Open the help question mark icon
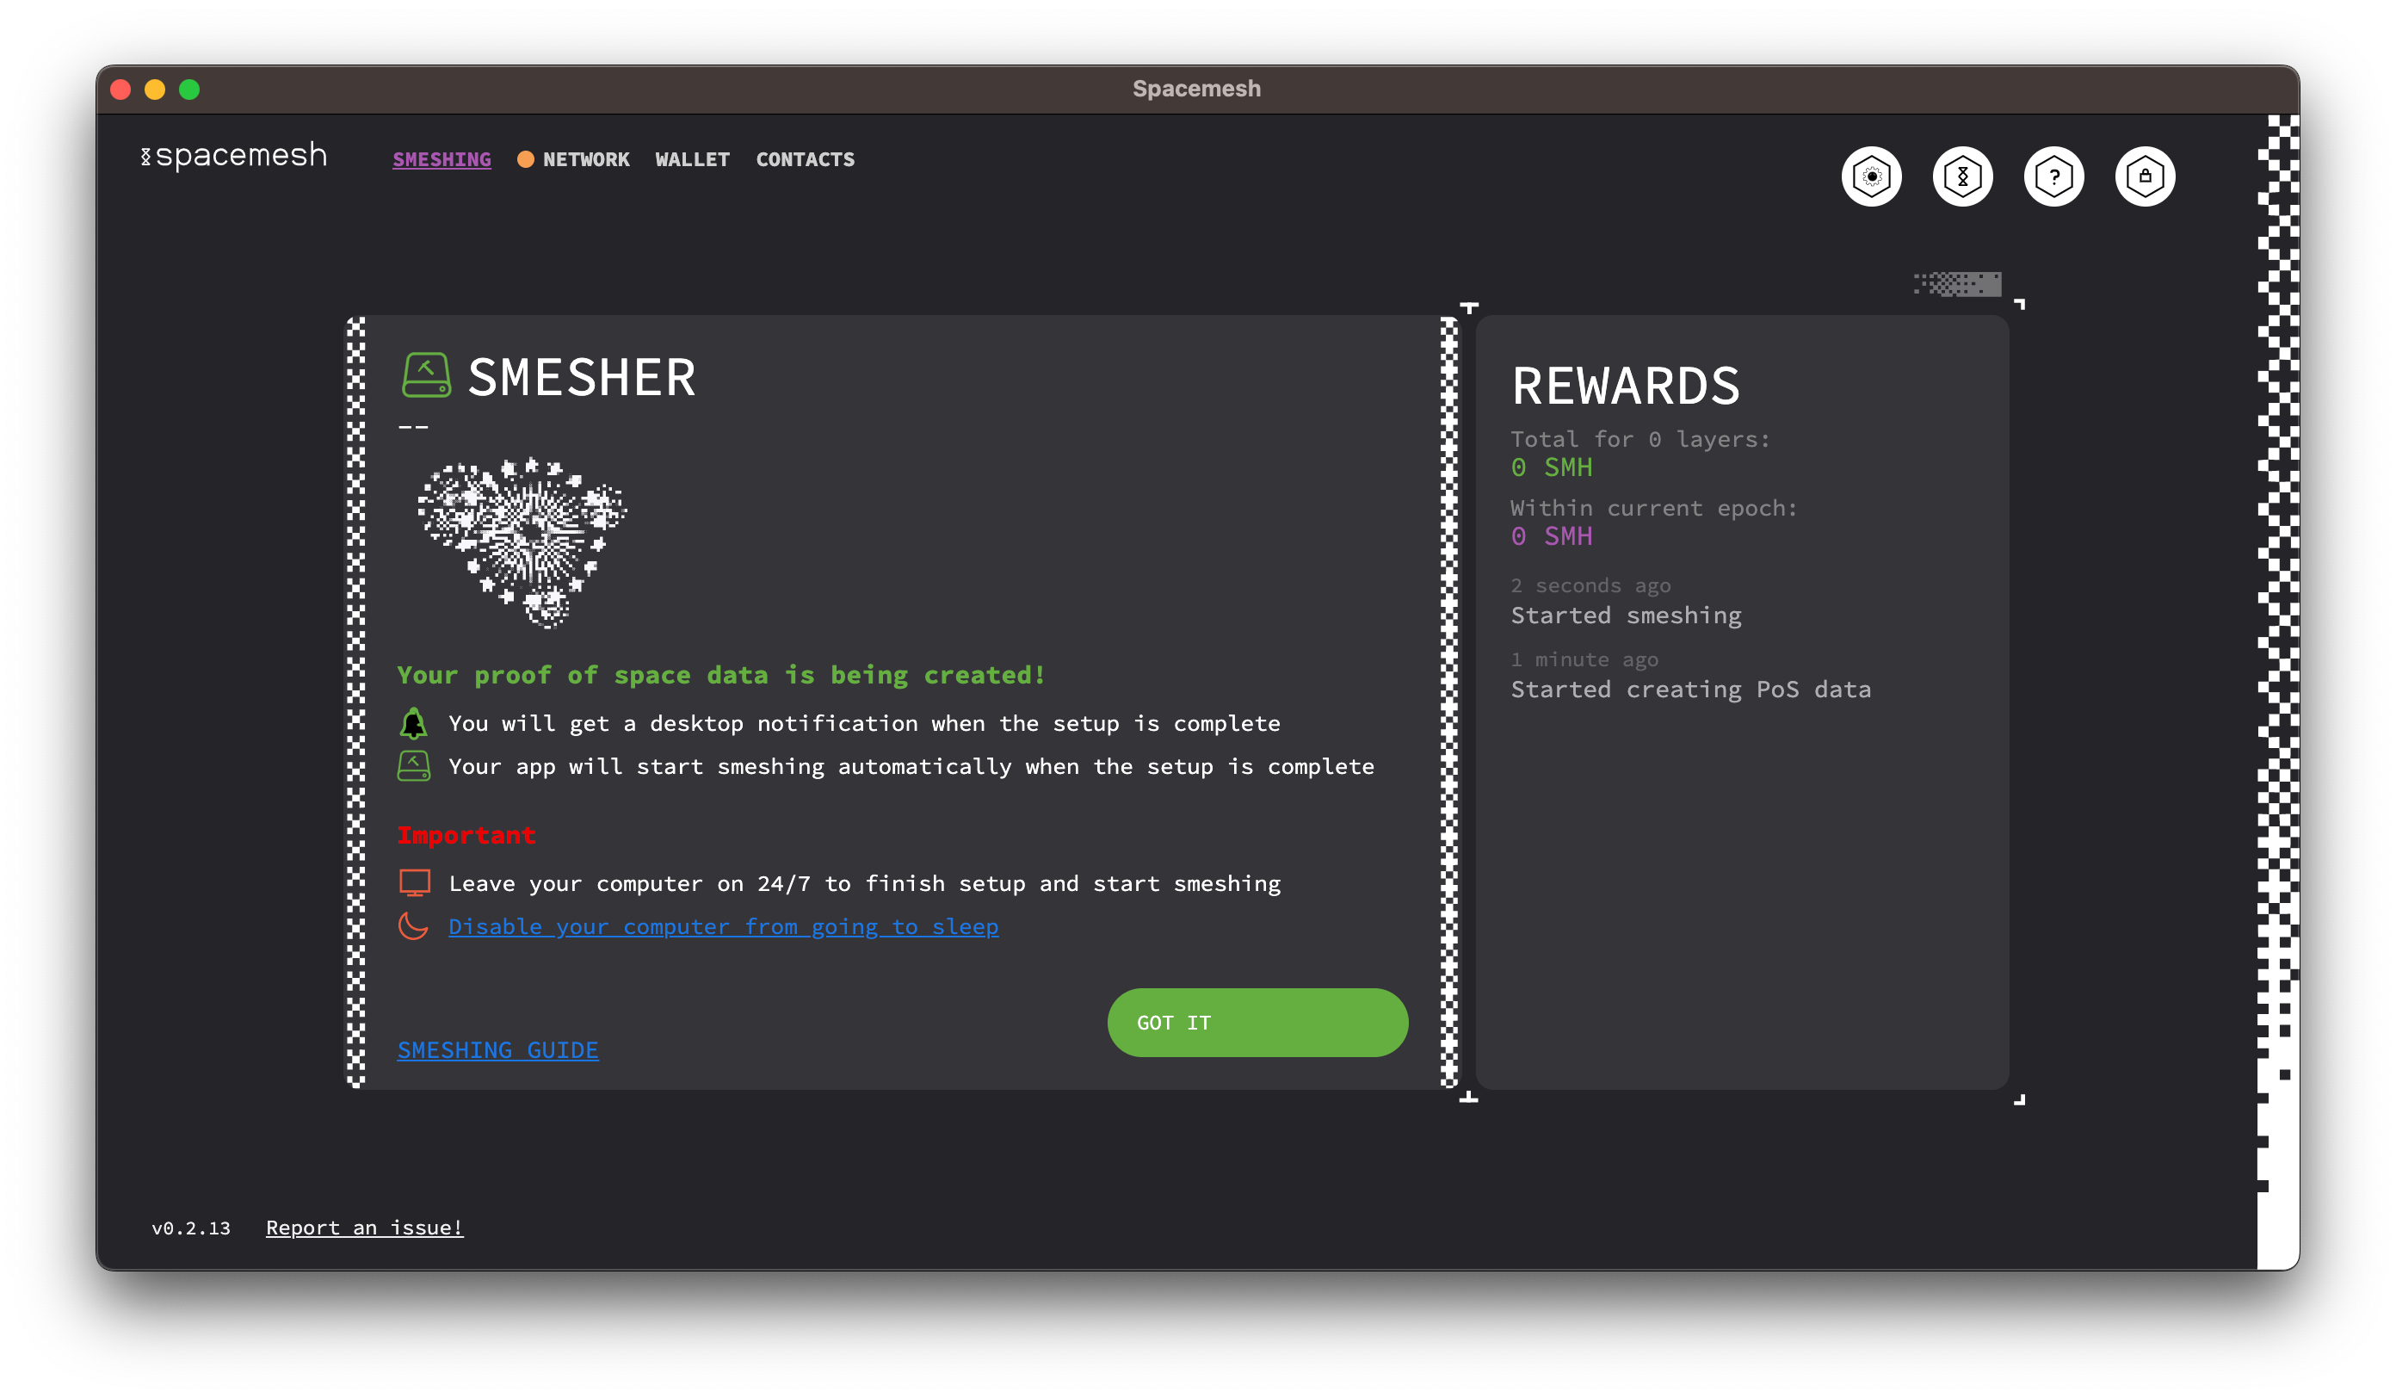 click(x=2053, y=176)
